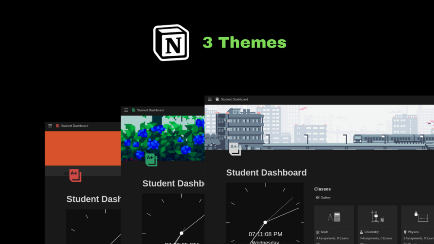Click the gray page icon beside the breadcrumb
The height and width of the screenshot is (244, 434).
(217, 99)
